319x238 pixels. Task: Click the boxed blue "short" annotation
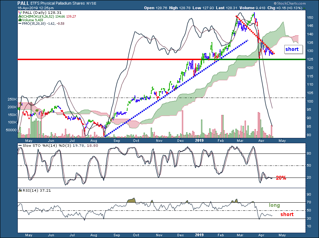click(x=292, y=50)
